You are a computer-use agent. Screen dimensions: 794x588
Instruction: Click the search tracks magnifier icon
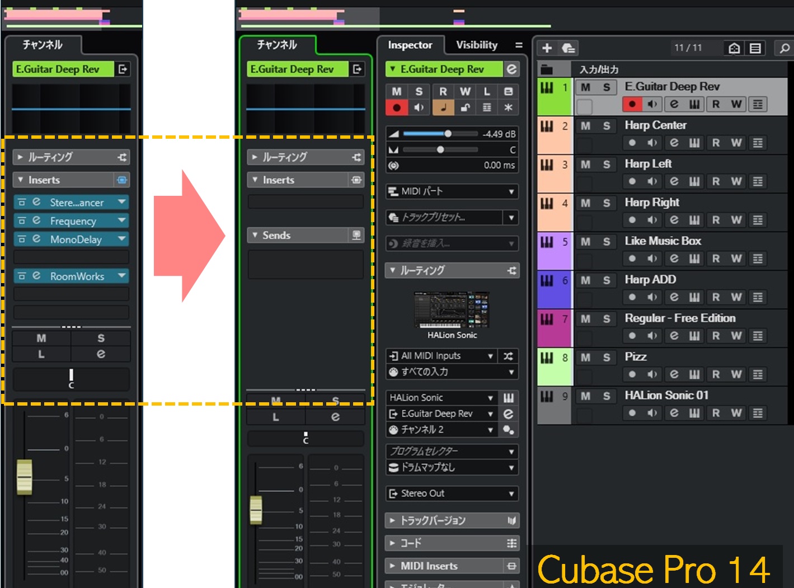click(784, 48)
